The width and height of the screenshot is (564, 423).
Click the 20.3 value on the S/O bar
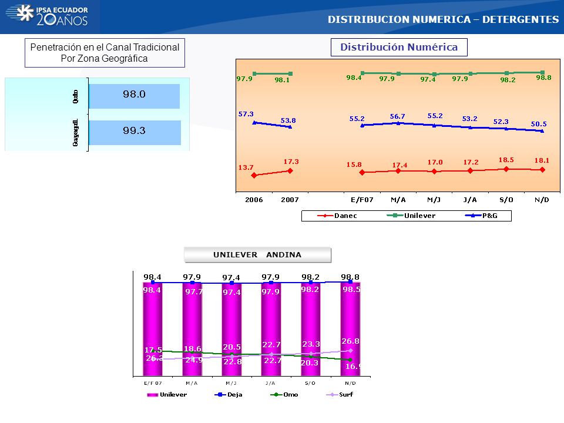(310, 362)
